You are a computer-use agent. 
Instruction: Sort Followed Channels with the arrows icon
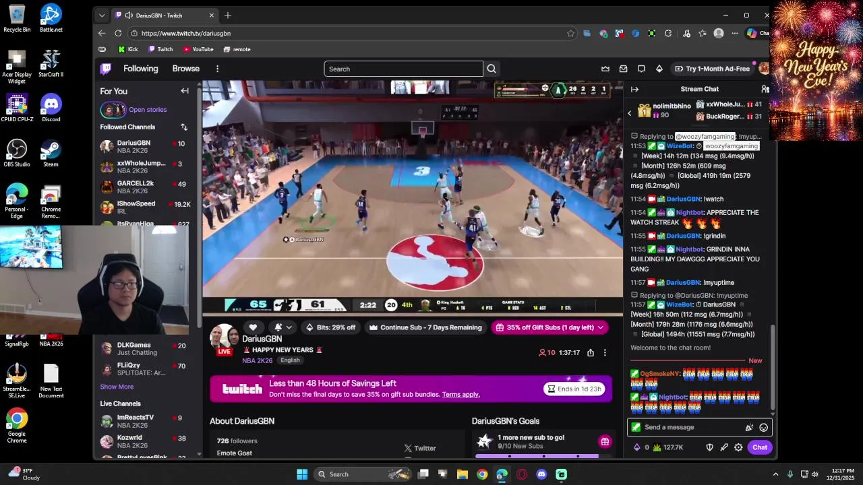click(x=184, y=127)
